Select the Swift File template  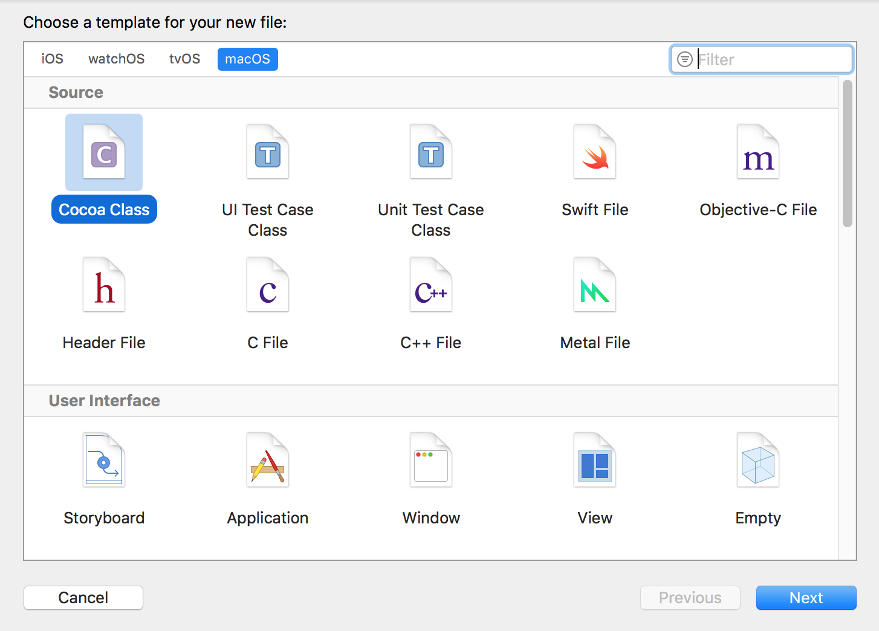[x=595, y=152]
